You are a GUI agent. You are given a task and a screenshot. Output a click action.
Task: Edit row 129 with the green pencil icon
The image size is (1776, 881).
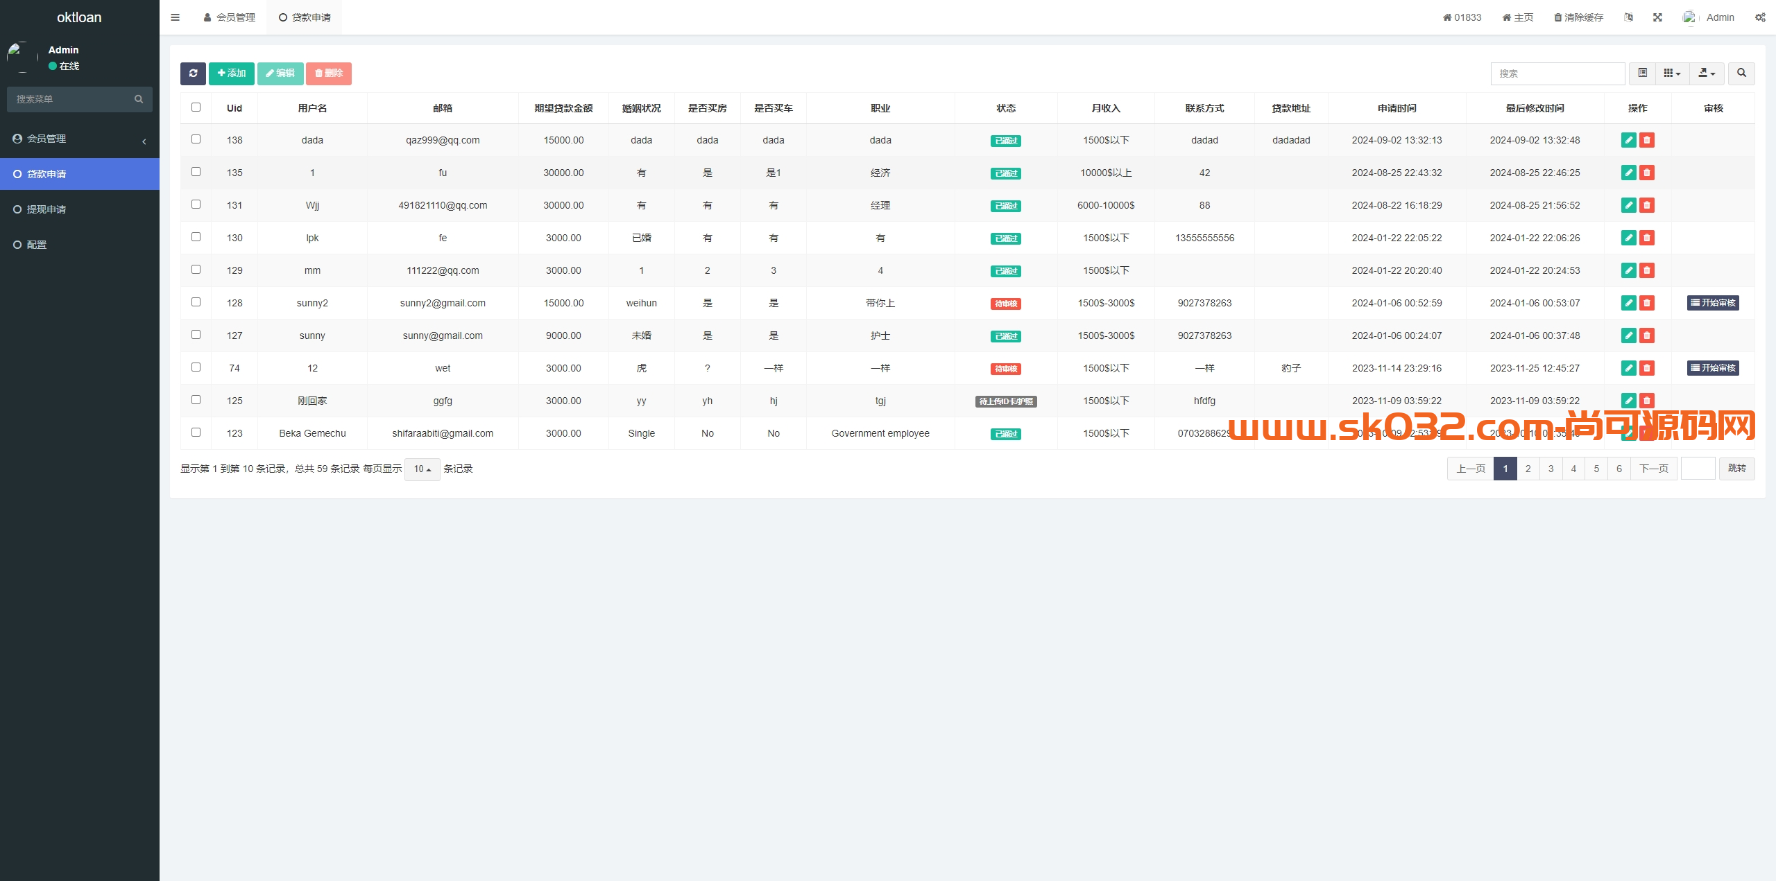pos(1629,270)
